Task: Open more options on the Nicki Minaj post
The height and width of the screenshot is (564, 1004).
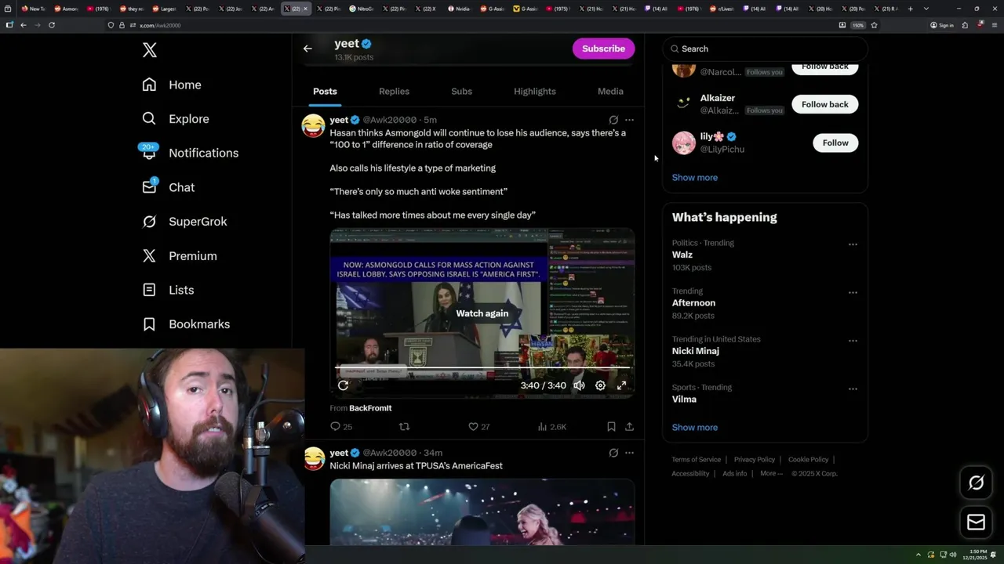Action: (x=629, y=453)
